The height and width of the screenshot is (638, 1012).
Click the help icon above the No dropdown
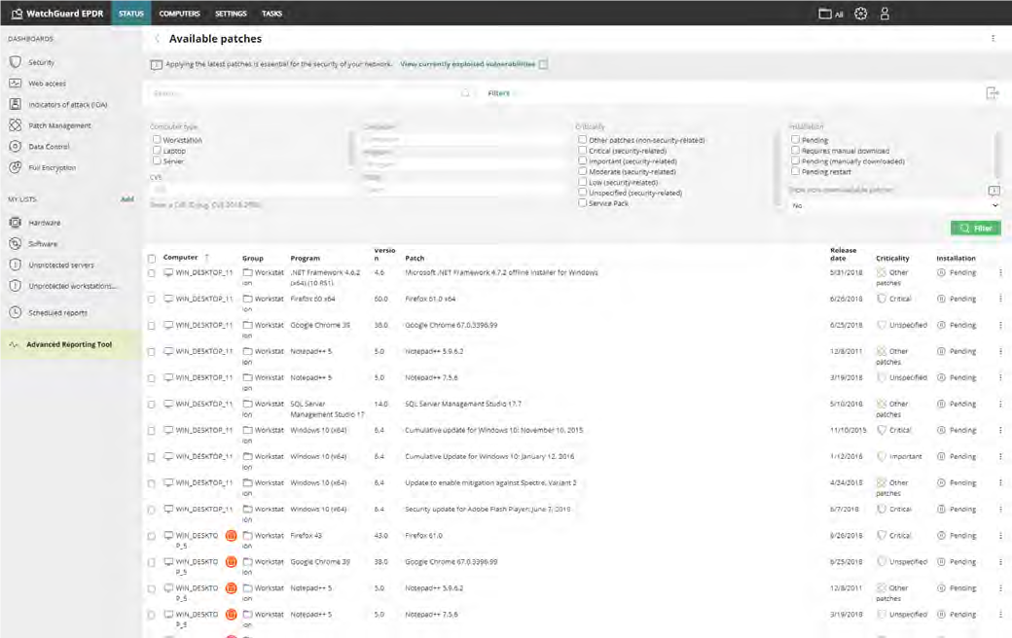(x=994, y=191)
